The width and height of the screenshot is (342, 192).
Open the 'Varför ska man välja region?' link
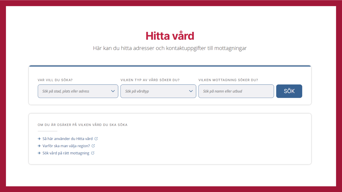(66, 146)
